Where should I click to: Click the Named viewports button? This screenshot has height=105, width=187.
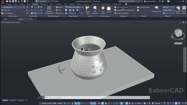click(59, 7)
